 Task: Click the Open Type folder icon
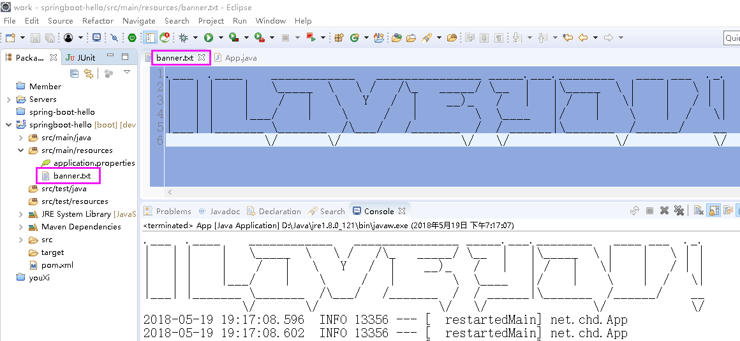coord(396,37)
